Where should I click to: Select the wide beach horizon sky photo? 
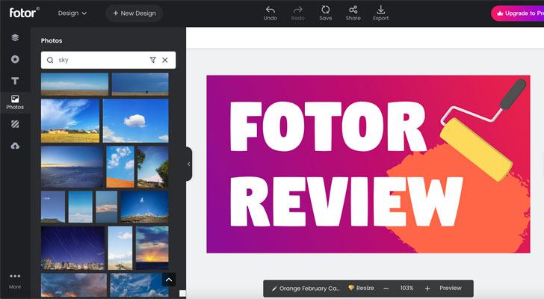[75, 84]
